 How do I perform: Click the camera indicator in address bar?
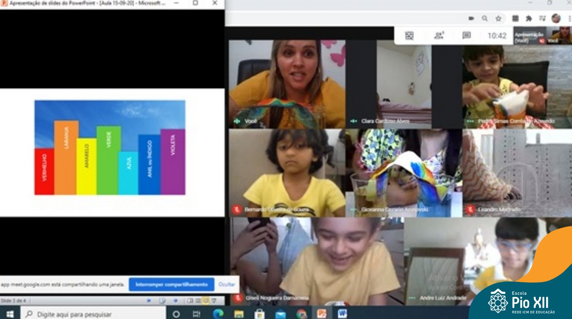coord(471,18)
